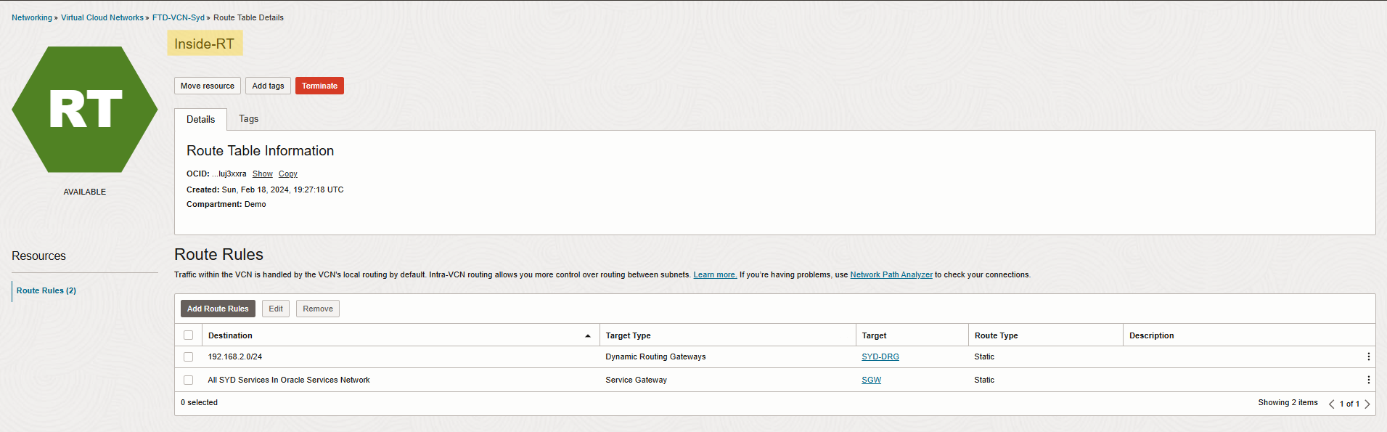Open SYD-DRG target link
1387x432 pixels.
click(880, 356)
